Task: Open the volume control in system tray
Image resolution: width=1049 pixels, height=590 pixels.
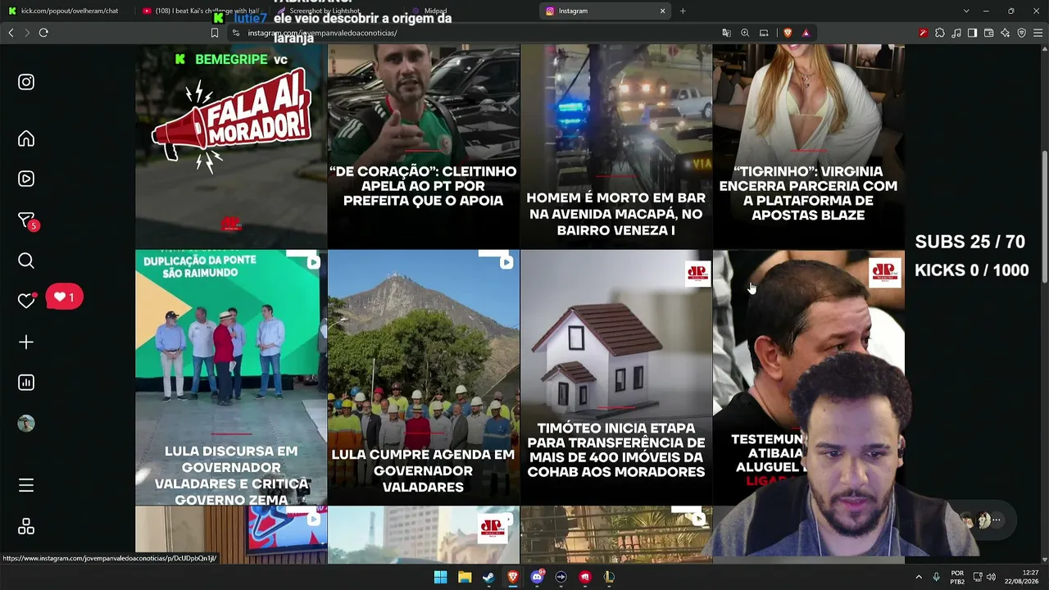Action: click(x=991, y=577)
